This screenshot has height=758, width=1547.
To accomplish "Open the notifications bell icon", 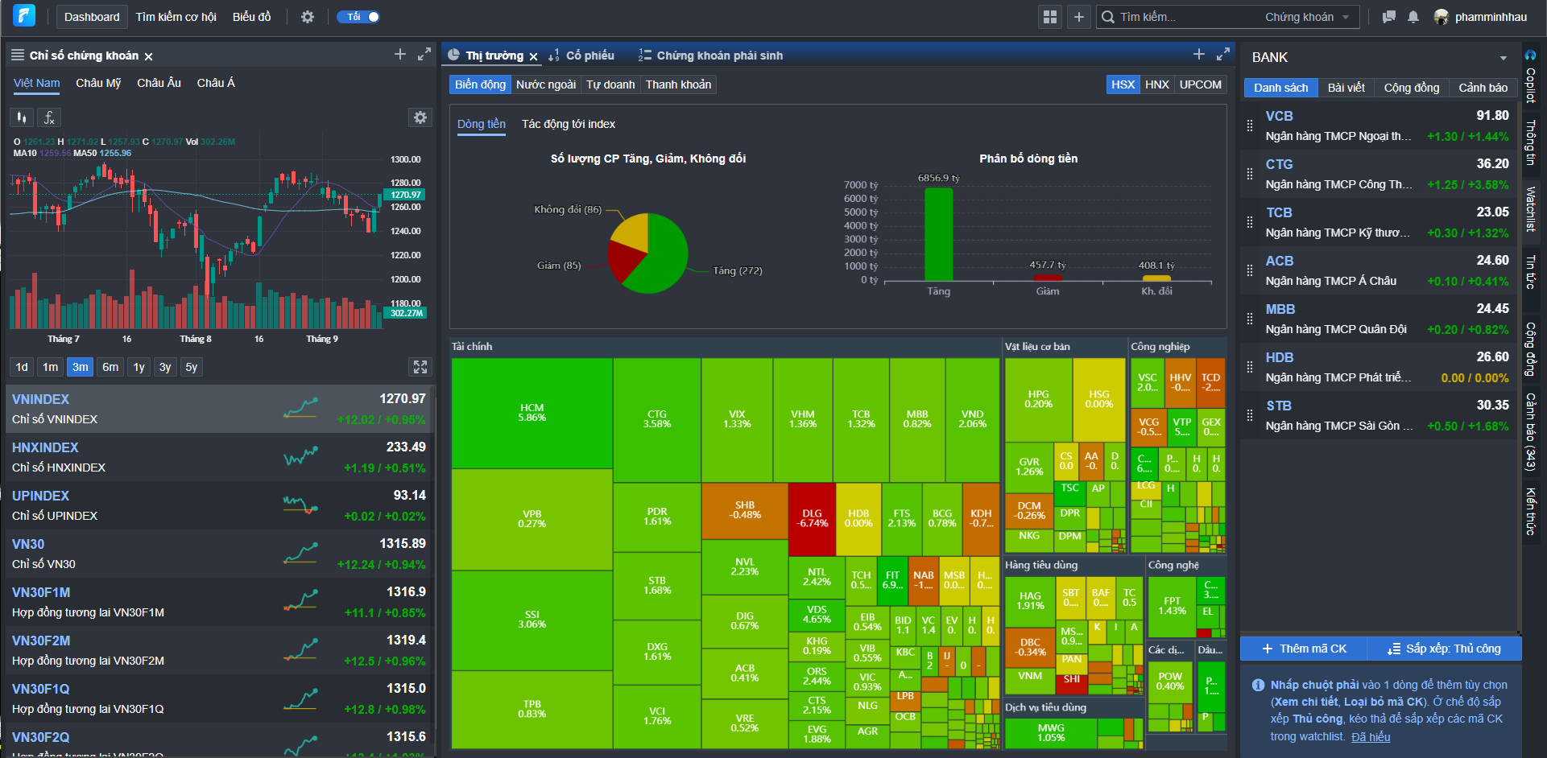I will pos(1413,17).
